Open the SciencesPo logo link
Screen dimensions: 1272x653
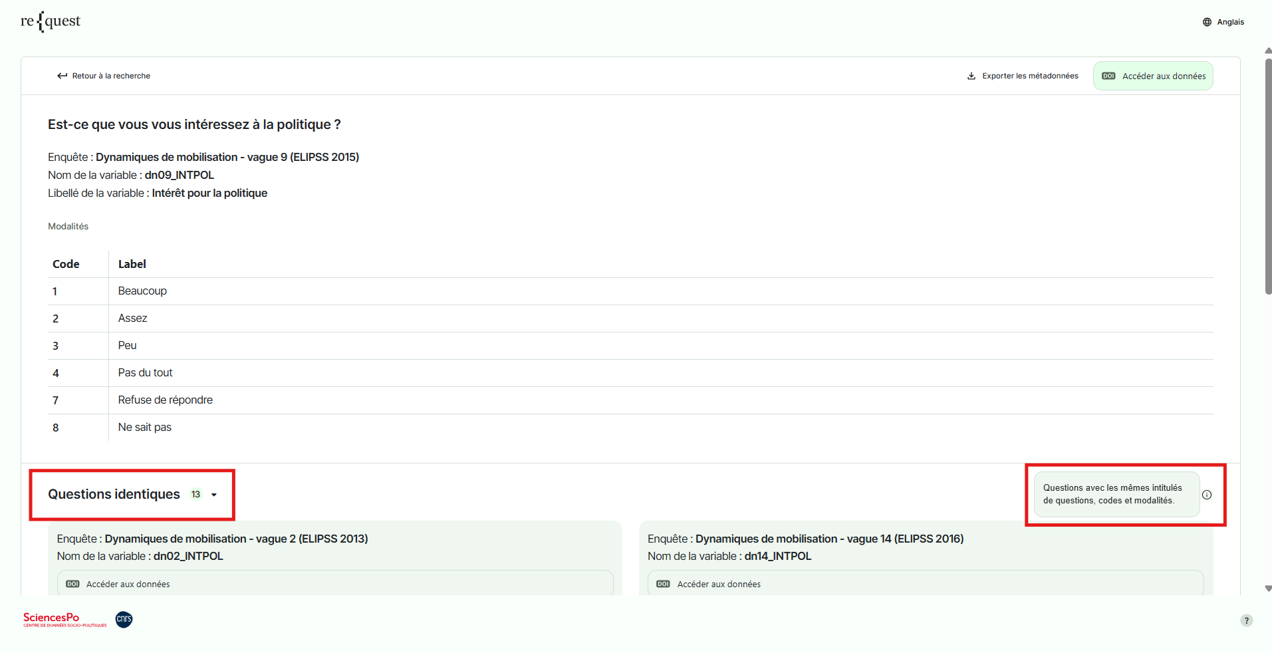click(x=64, y=619)
